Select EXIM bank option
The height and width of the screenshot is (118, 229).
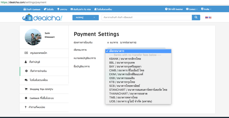coord(138,74)
